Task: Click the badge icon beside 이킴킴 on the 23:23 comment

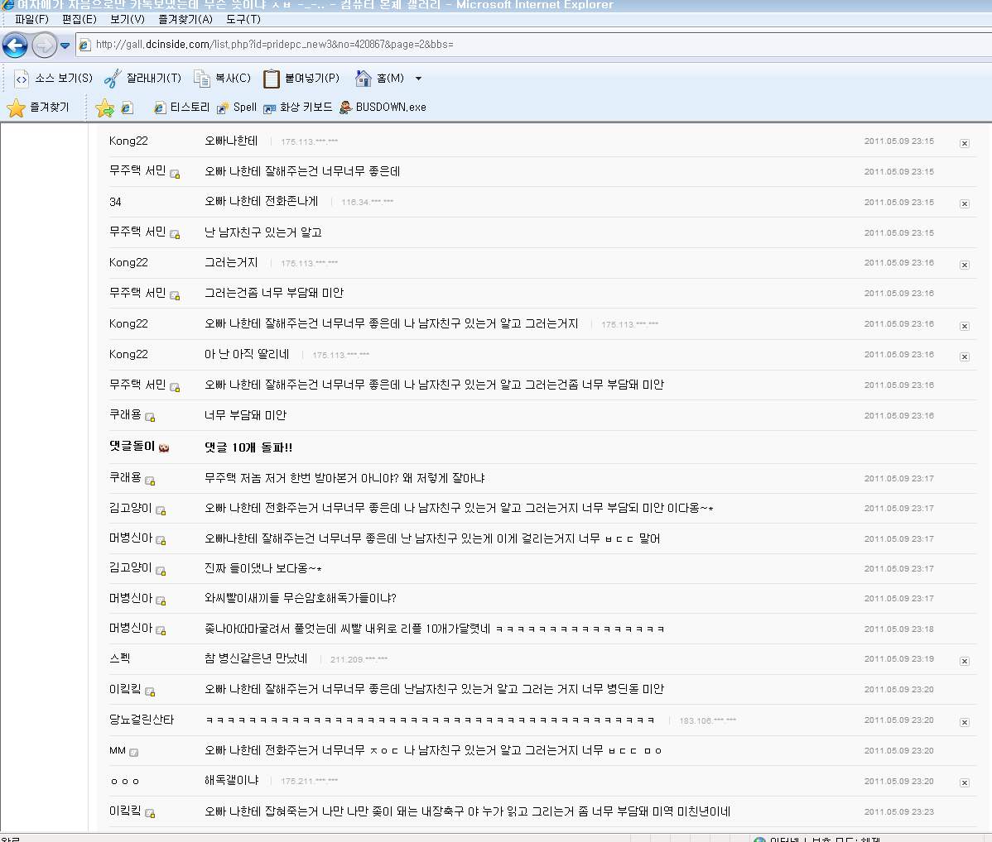Action: 150,814
